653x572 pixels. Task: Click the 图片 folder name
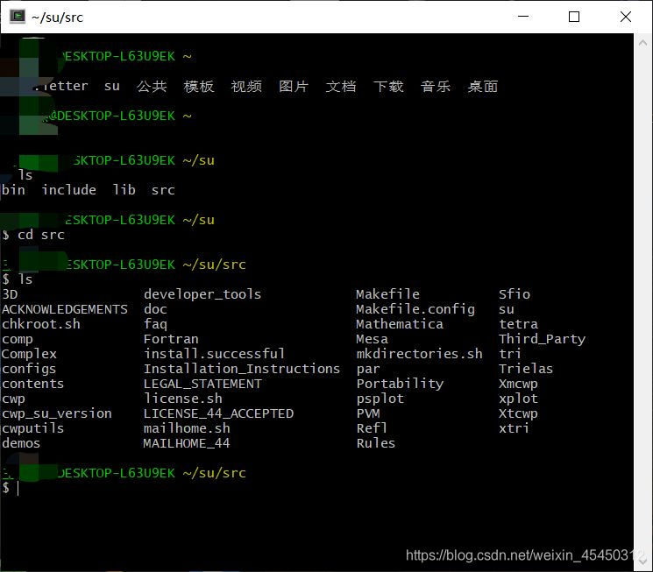point(294,87)
